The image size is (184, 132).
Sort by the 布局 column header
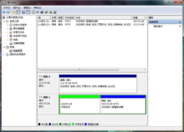click(54, 18)
